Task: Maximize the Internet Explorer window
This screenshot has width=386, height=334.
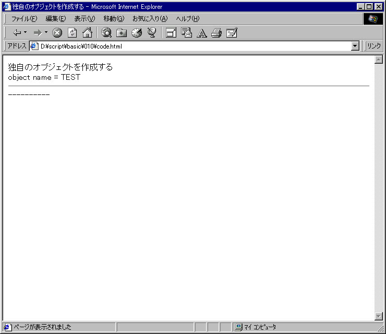Action: [369, 7]
